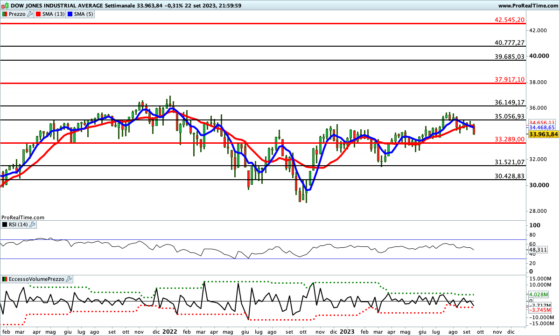Click the black RSI (14) color swatch

coord(5,224)
